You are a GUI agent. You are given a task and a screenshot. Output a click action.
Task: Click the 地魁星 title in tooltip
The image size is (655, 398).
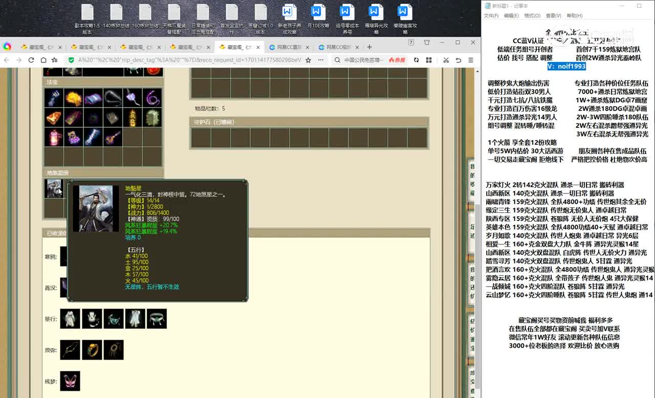point(133,188)
